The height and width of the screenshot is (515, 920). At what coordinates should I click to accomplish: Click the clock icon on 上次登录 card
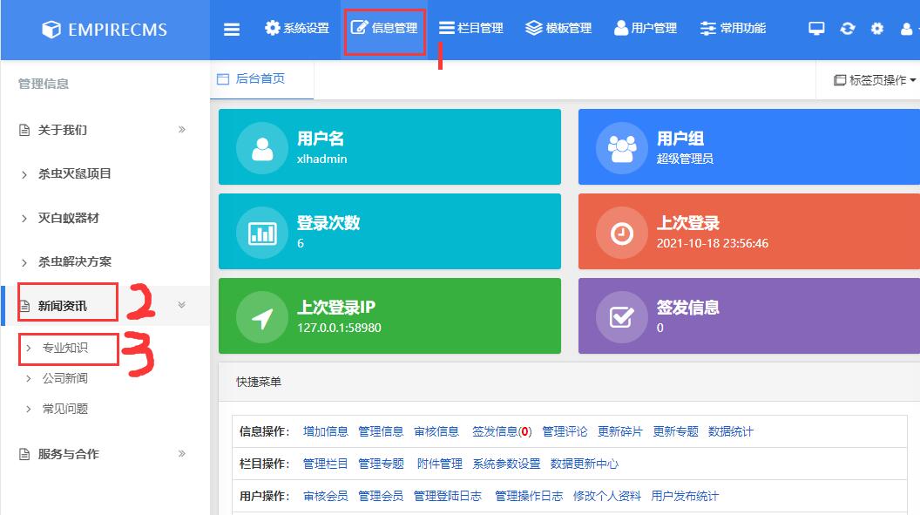click(623, 233)
